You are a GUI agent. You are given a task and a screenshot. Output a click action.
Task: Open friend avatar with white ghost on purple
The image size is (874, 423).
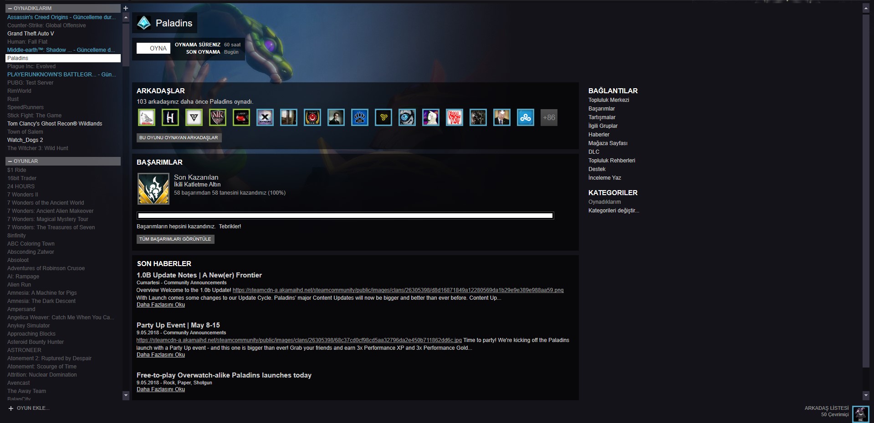click(431, 117)
